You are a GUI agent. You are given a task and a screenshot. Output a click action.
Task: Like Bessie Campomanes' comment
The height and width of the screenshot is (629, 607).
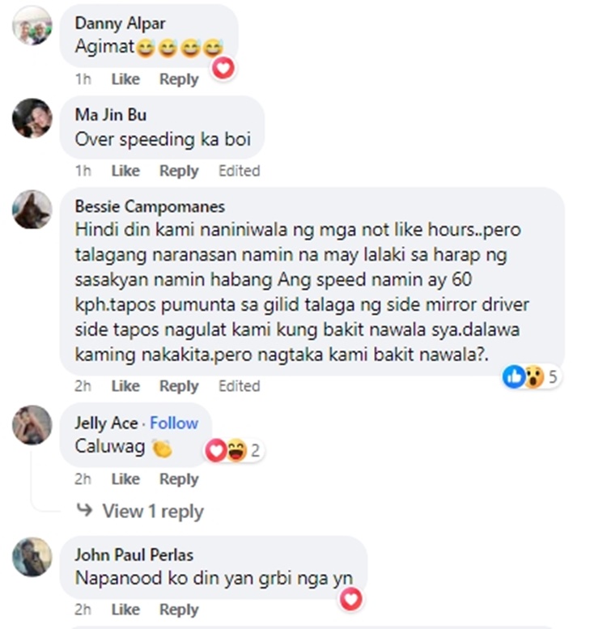[125, 386]
